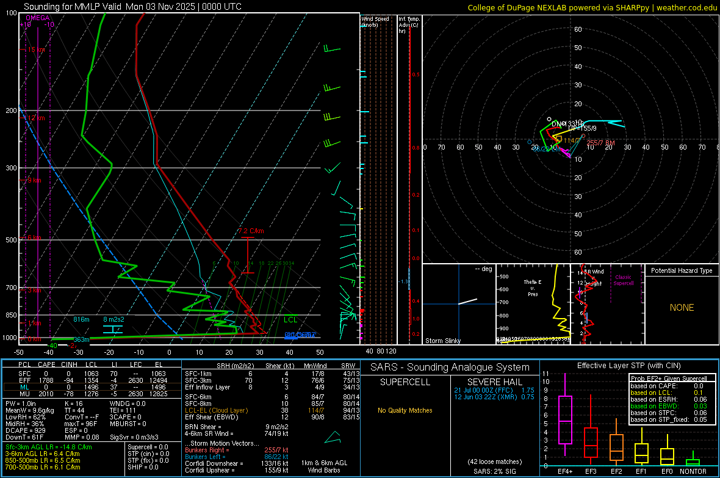Click the 'SigSvr = 0 m3/s3' value
This screenshot has width=720, height=478.
134,437
